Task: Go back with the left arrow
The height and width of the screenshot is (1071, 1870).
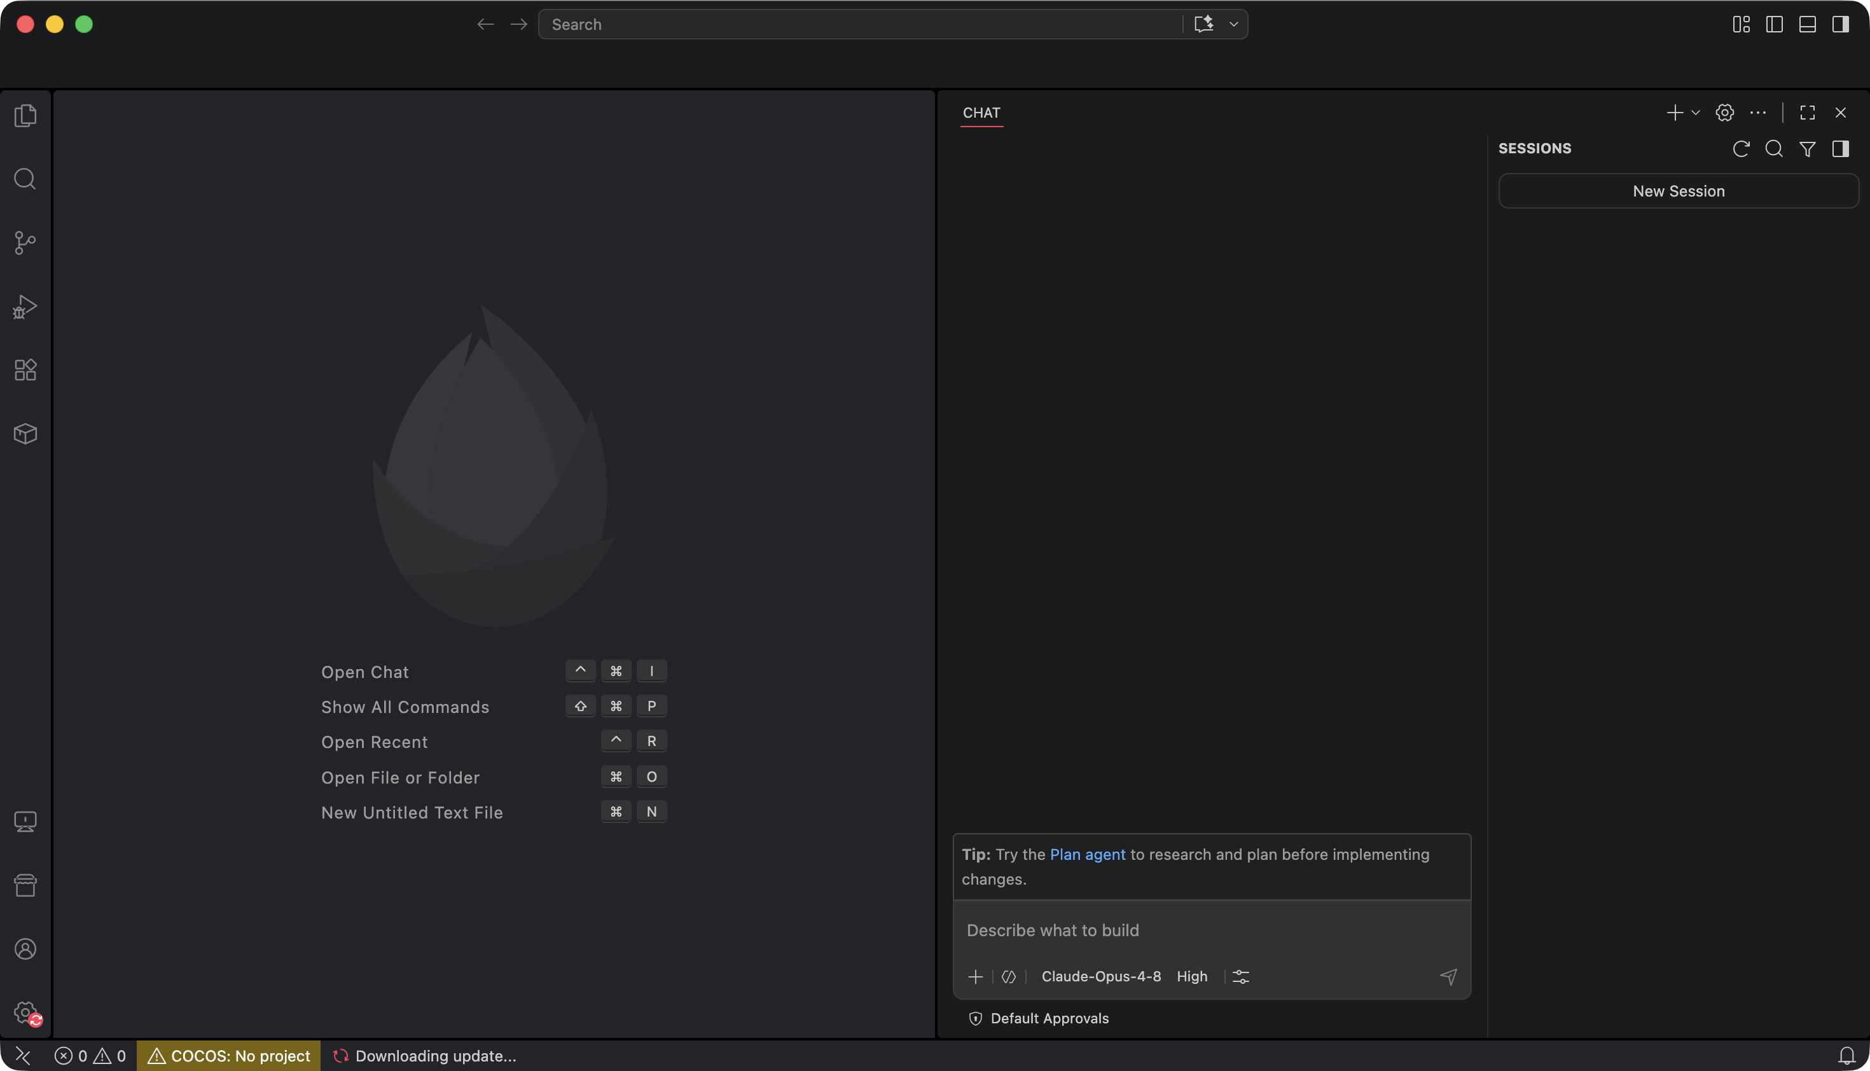Action: coord(485,24)
